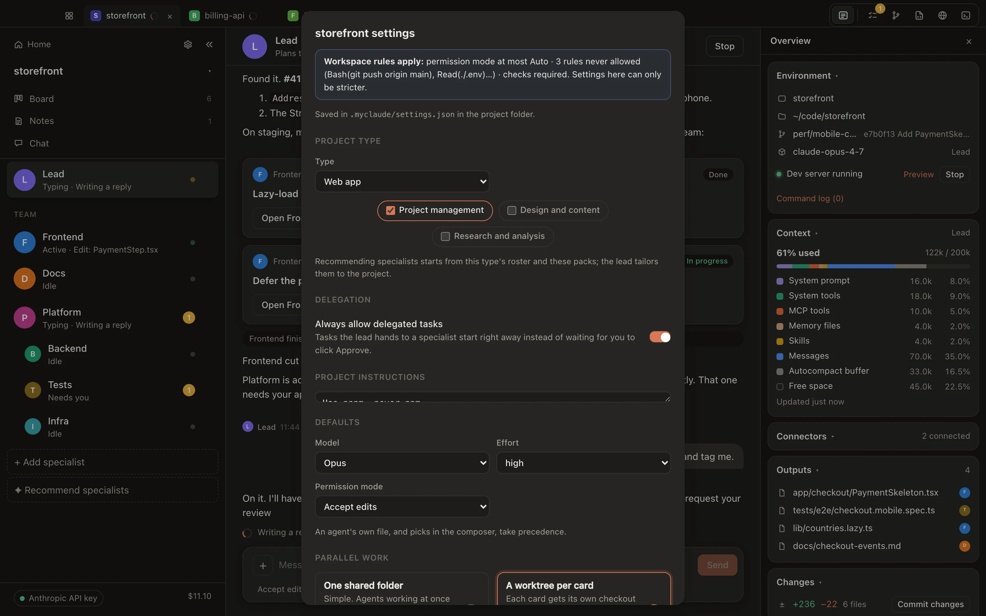Click Recommend specialists
The height and width of the screenshot is (616, 986).
pyautogui.click(x=112, y=490)
